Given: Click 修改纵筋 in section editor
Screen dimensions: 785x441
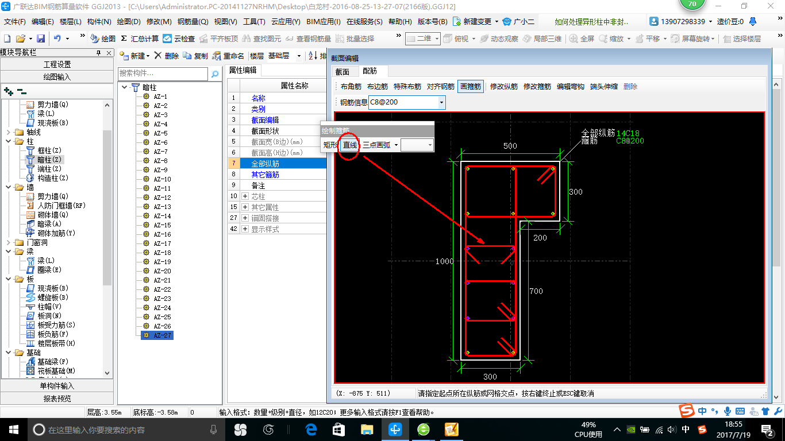Looking at the screenshot, I should [504, 87].
